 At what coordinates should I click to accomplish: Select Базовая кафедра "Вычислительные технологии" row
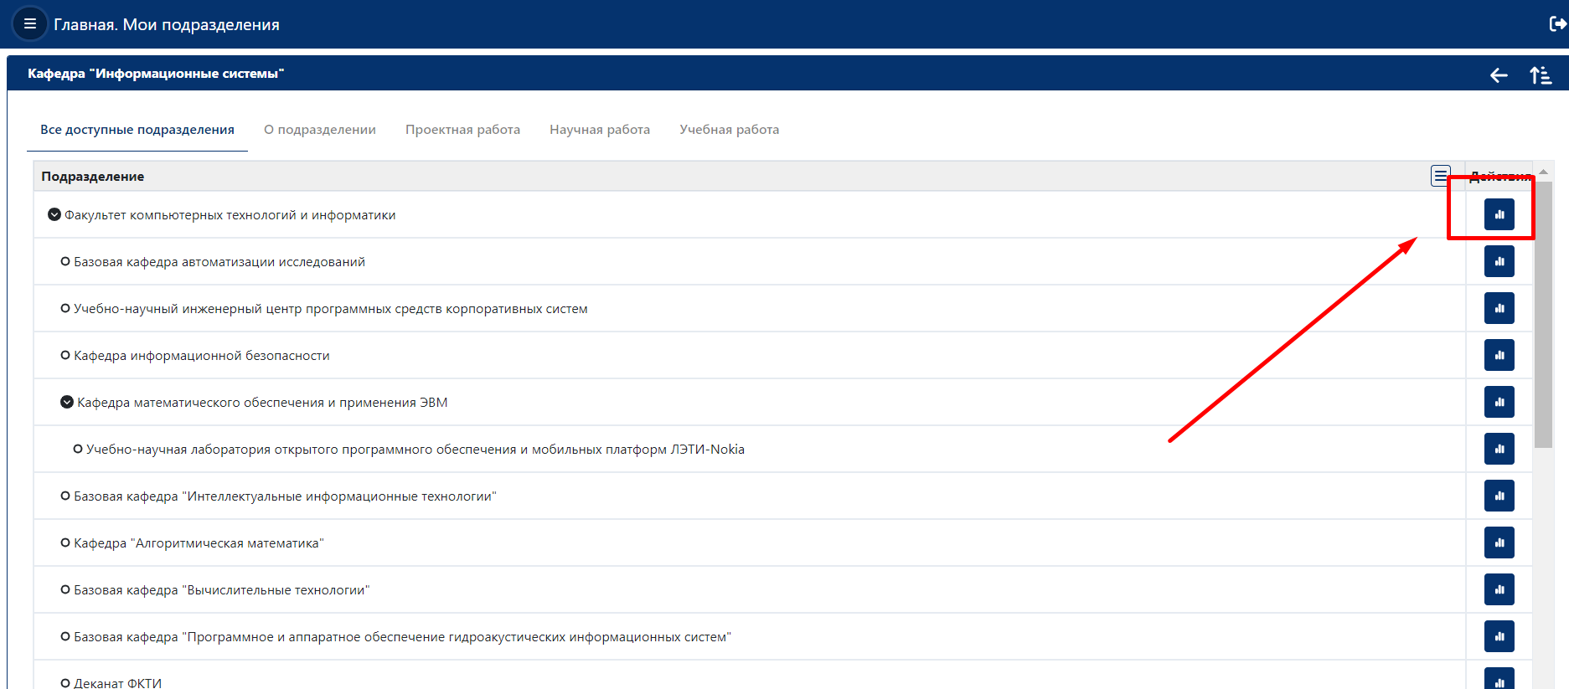tap(750, 590)
